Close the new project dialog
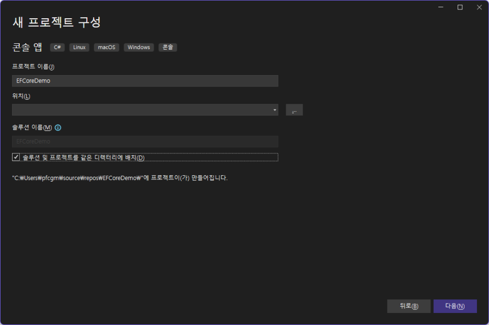Screen dimensions: 489x325 [479, 7]
